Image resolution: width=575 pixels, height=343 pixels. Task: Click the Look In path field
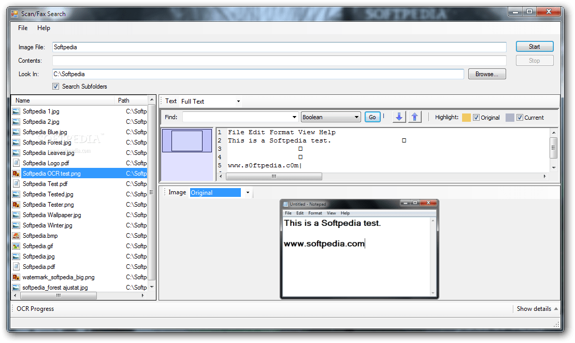click(258, 74)
